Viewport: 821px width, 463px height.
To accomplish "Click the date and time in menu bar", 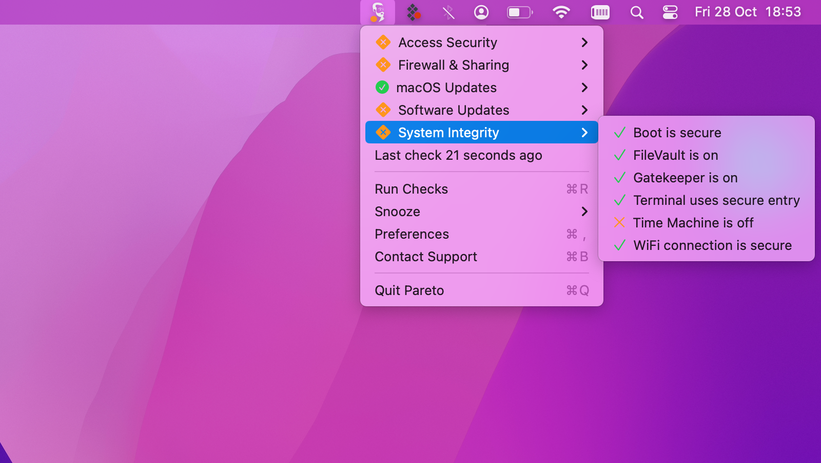I will (748, 12).
